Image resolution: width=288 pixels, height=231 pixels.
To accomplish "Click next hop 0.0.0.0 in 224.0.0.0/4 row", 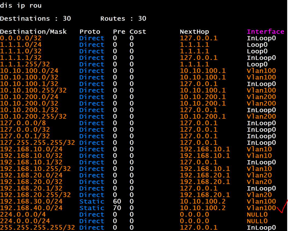I will click(x=194, y=214).
